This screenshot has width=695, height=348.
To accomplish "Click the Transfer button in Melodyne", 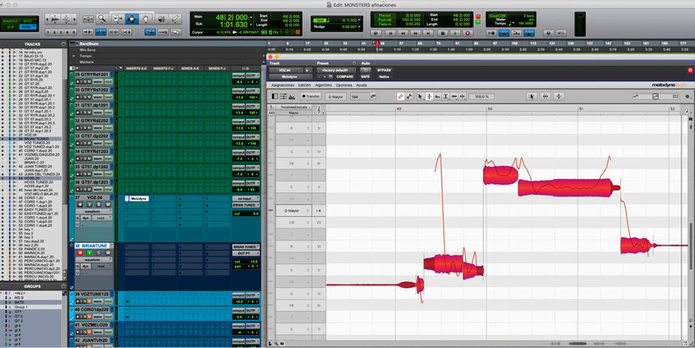I will tap(310, 97).
